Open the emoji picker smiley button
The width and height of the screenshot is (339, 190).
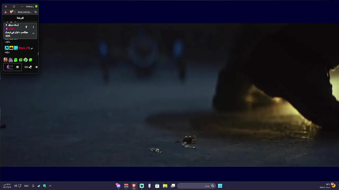[17, 67]
